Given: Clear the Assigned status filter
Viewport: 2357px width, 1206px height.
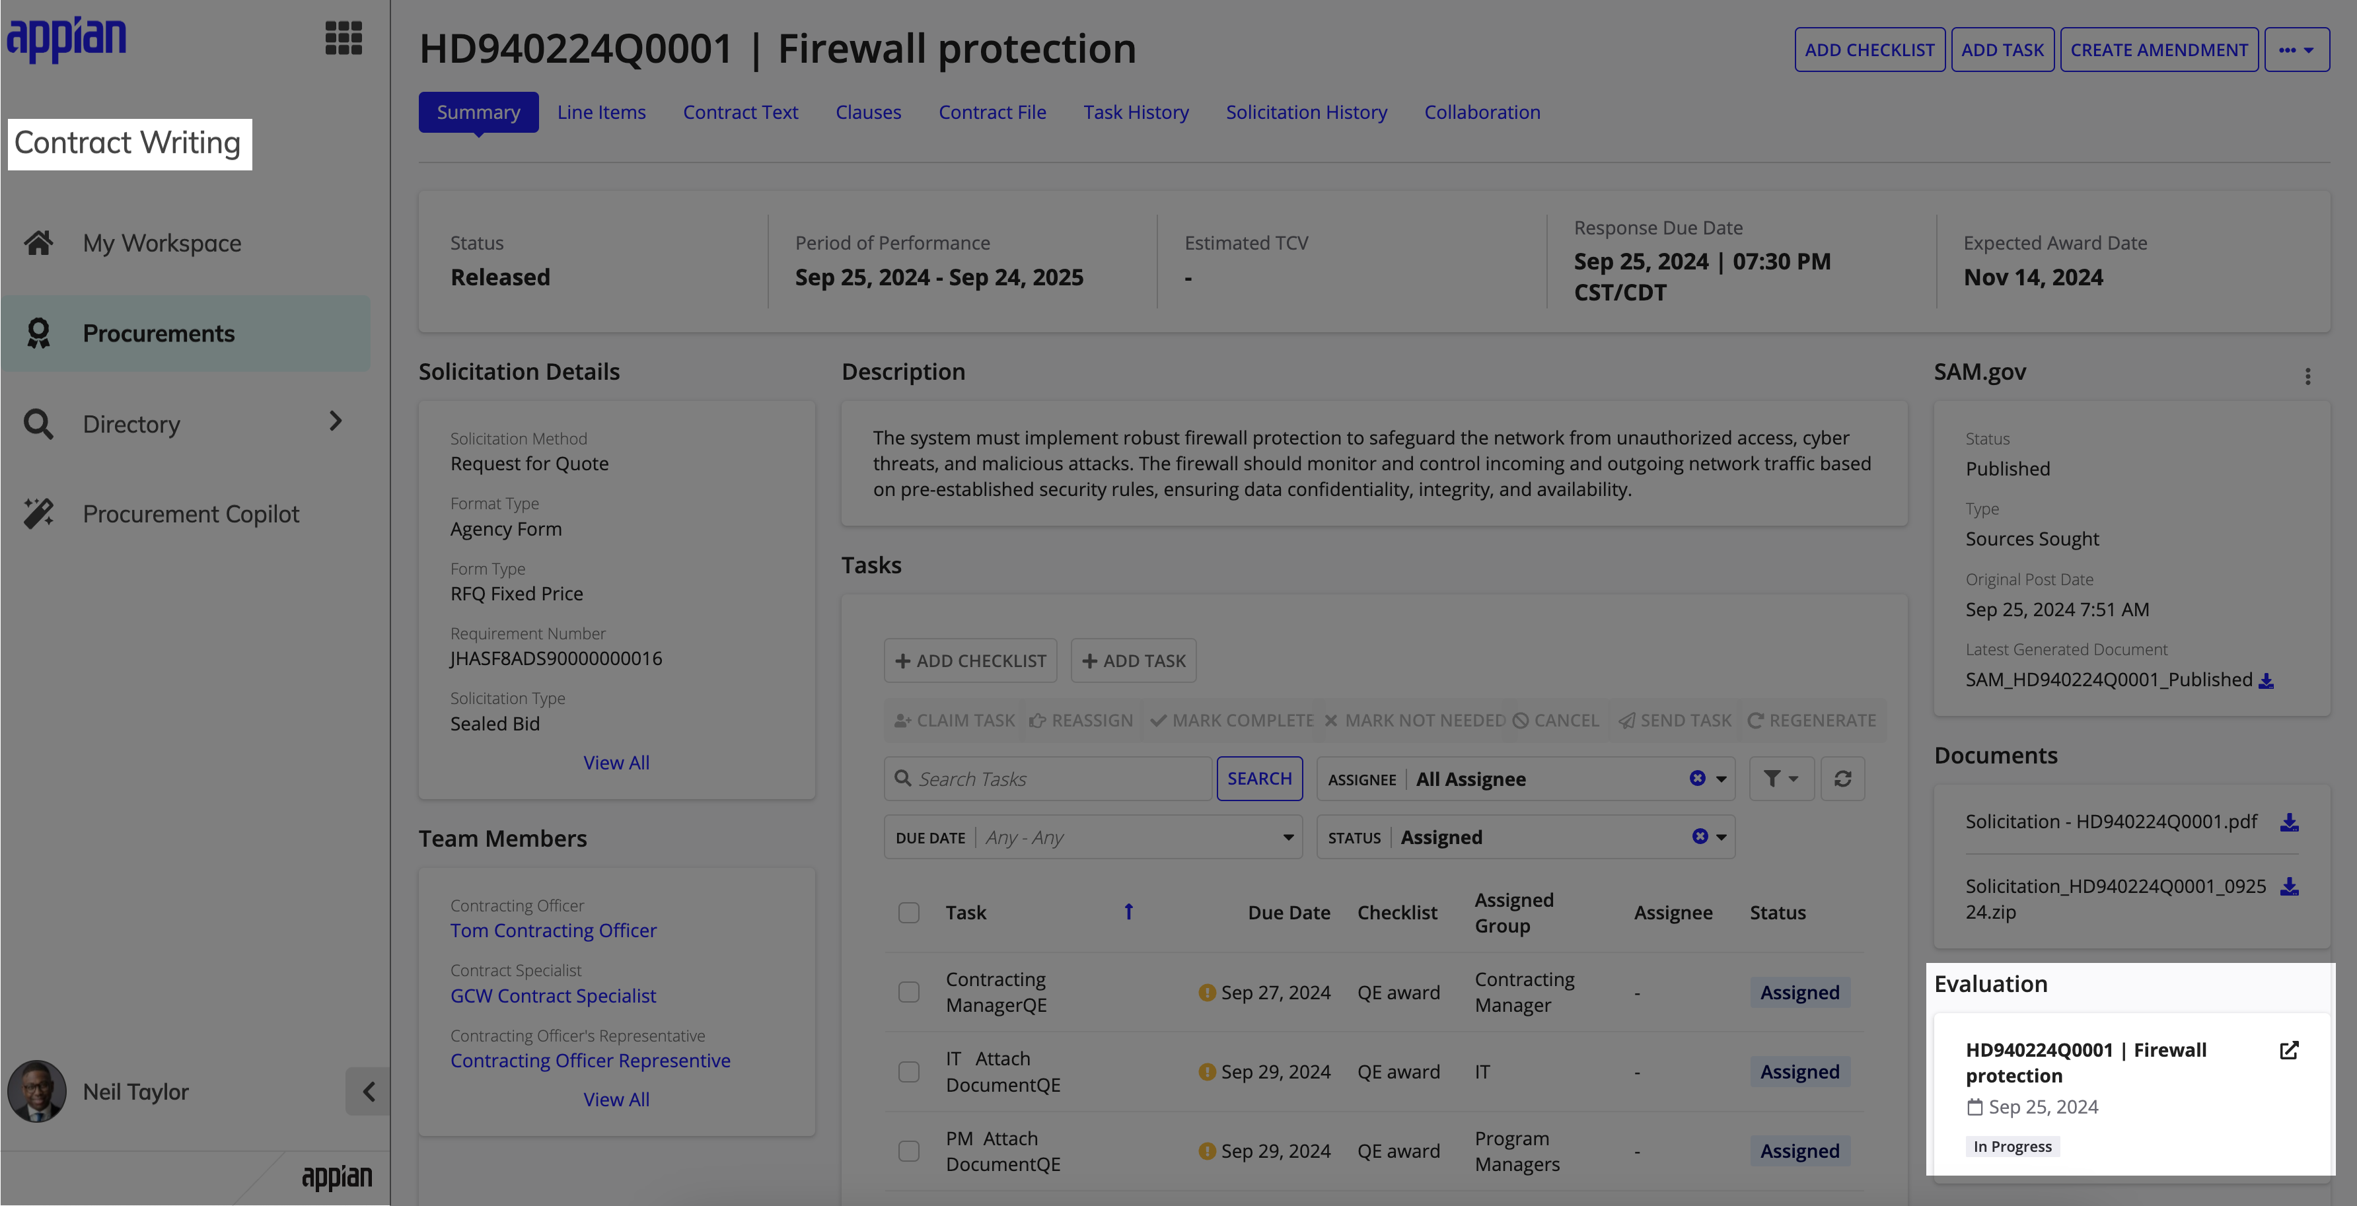Looking at the screenshot, I should [x=1699, y=836].
